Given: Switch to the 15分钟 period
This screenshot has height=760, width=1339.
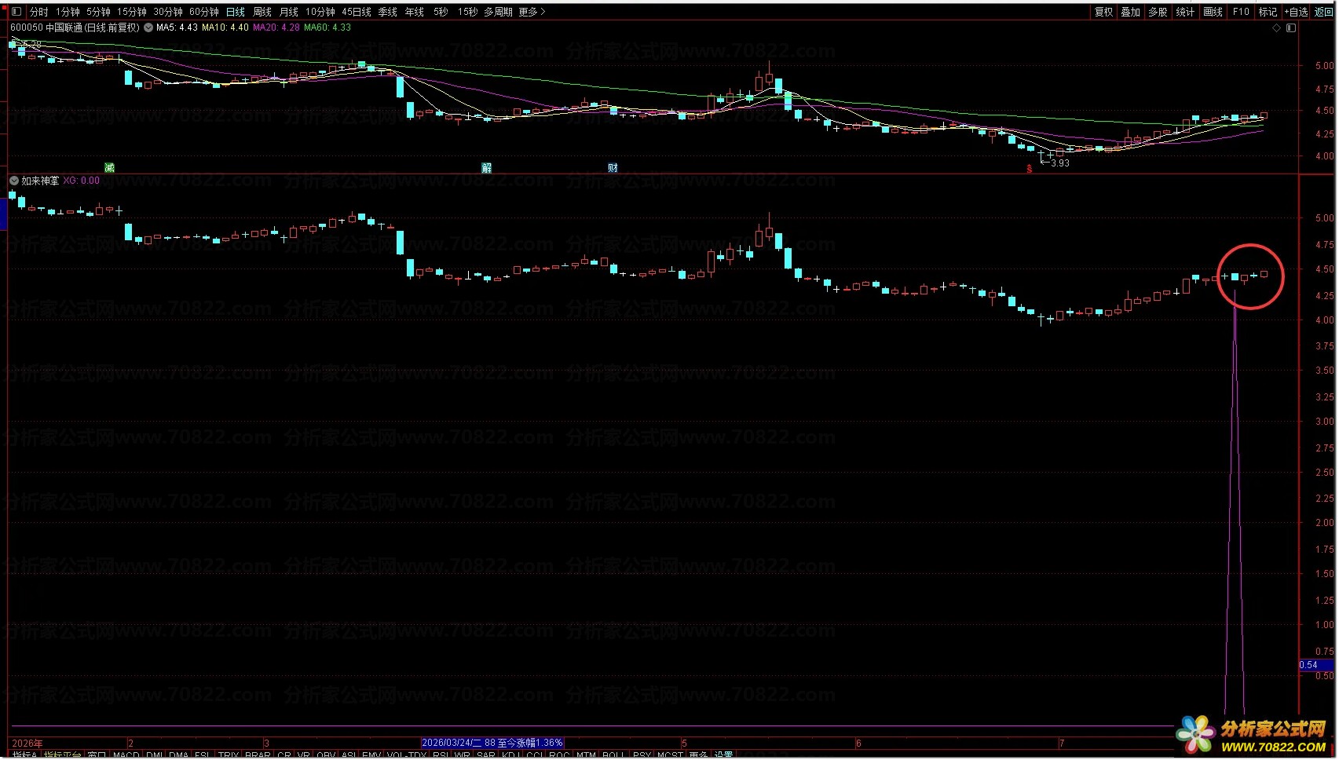Looking at the screenshot, I should [x=132, y=12].
